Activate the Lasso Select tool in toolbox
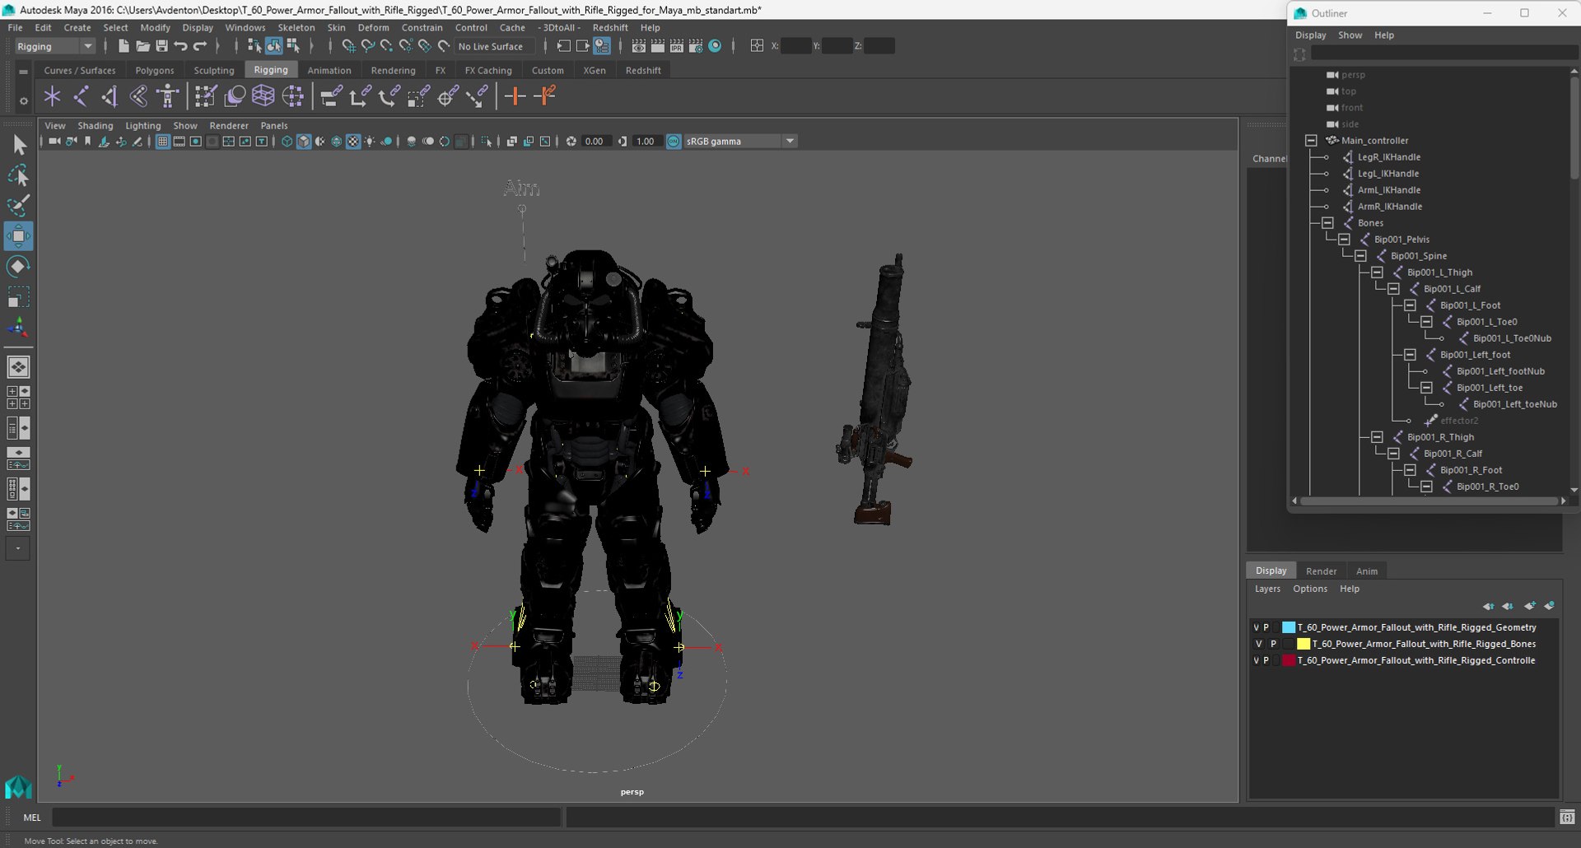This screenshot has height=848, width=1581. pyautogui.click(x=18, y=175)
